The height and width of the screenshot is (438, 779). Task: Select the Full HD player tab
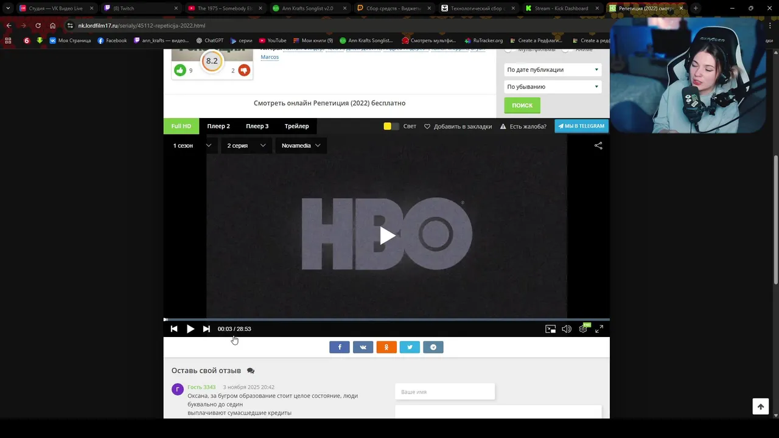181,126
